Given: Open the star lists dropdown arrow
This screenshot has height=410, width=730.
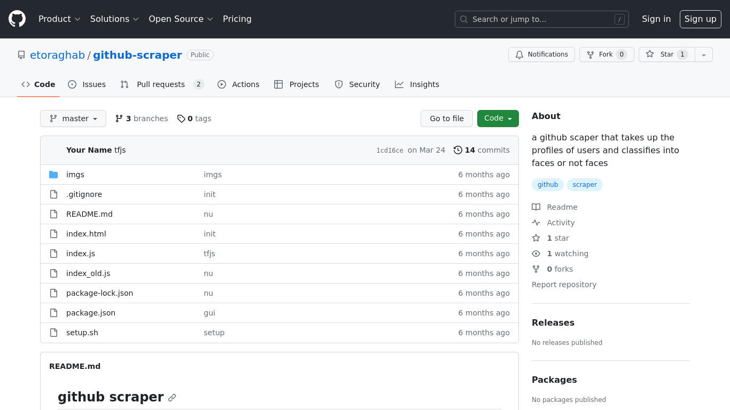Looking at the screenshot, I should [704, 54].
